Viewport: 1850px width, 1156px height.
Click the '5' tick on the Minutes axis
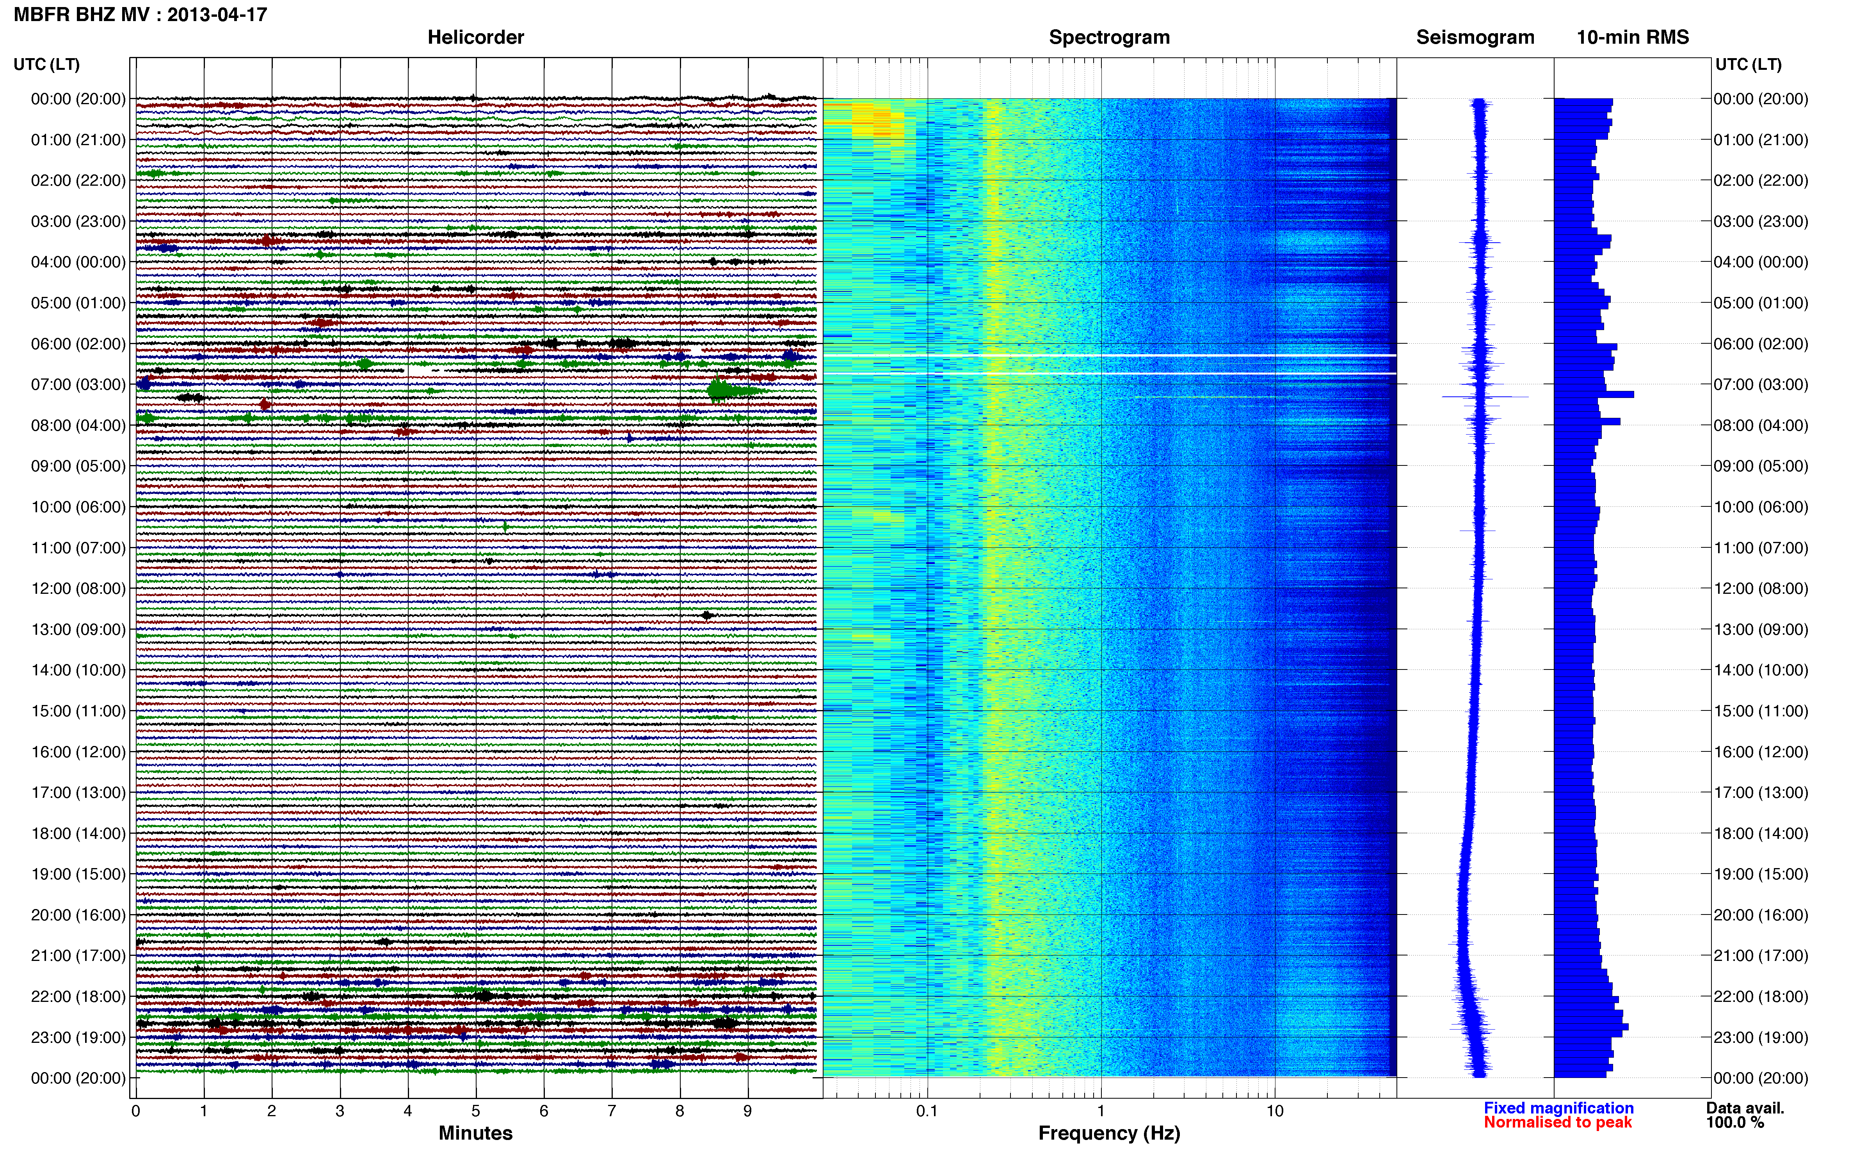coord(476,1112)
